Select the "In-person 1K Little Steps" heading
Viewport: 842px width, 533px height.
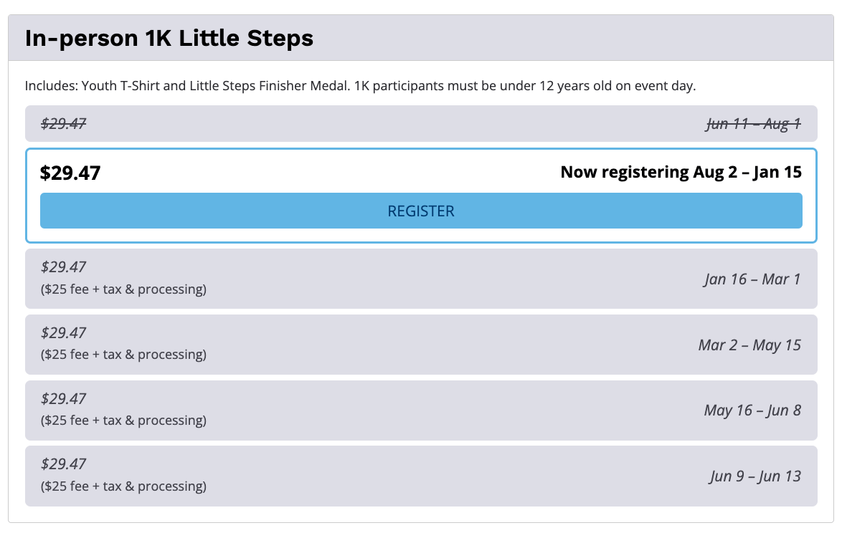[169, 38]
